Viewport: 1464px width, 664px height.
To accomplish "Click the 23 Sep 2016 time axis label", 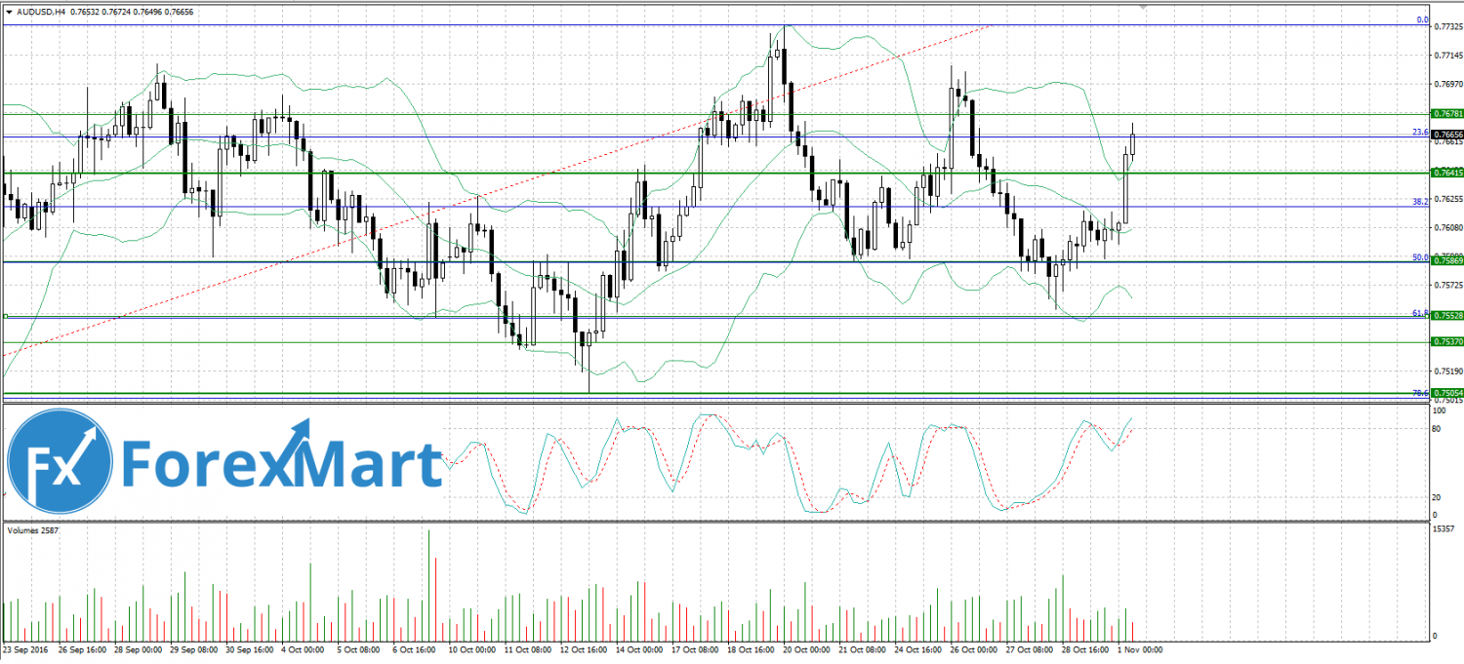I will pos(25,649).
